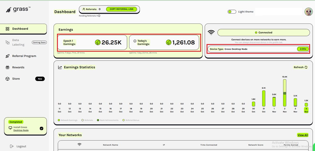Click the Device Type Grass Desktop Node text
Image resolution: width=315 pixels, height=151 pixels.
click(229, 49)
